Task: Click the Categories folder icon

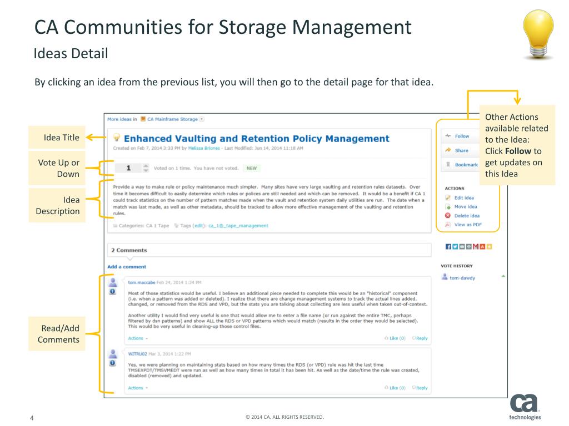Action: click(115, 225)
